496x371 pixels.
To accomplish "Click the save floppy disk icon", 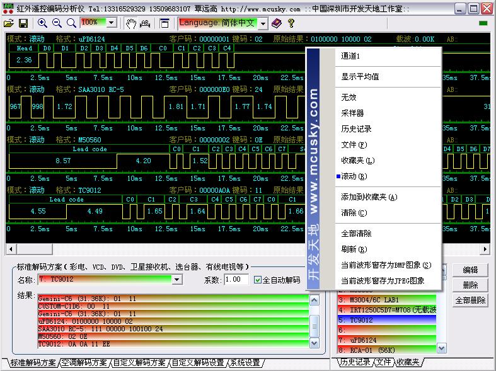I will pyautogui.click(x=23, y=23).
